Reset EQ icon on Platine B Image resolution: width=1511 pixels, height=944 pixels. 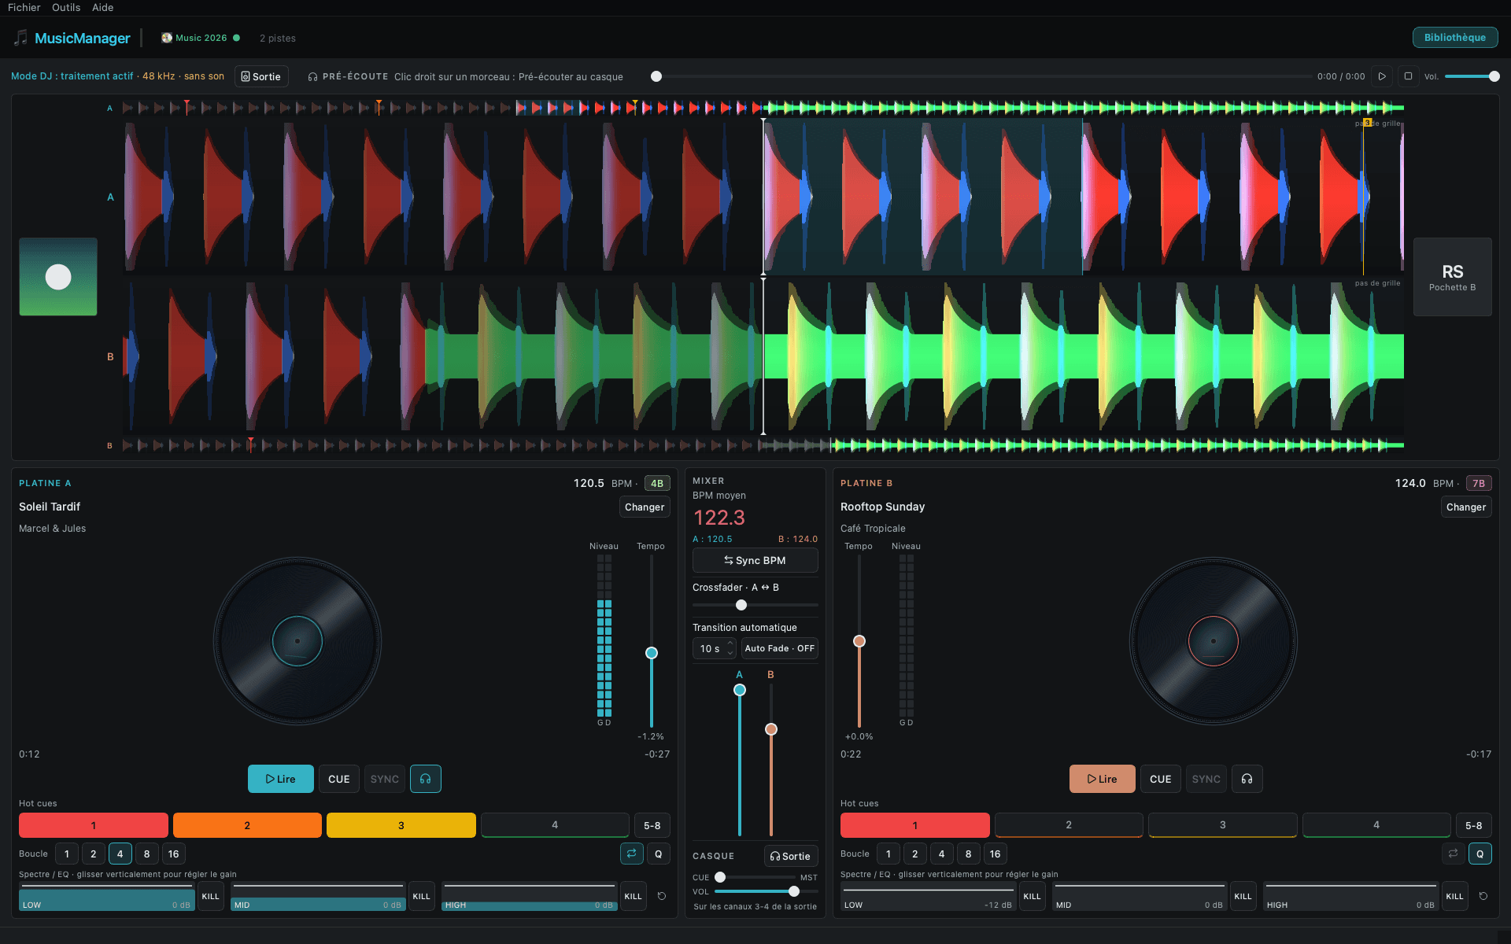pos(1483,896)
